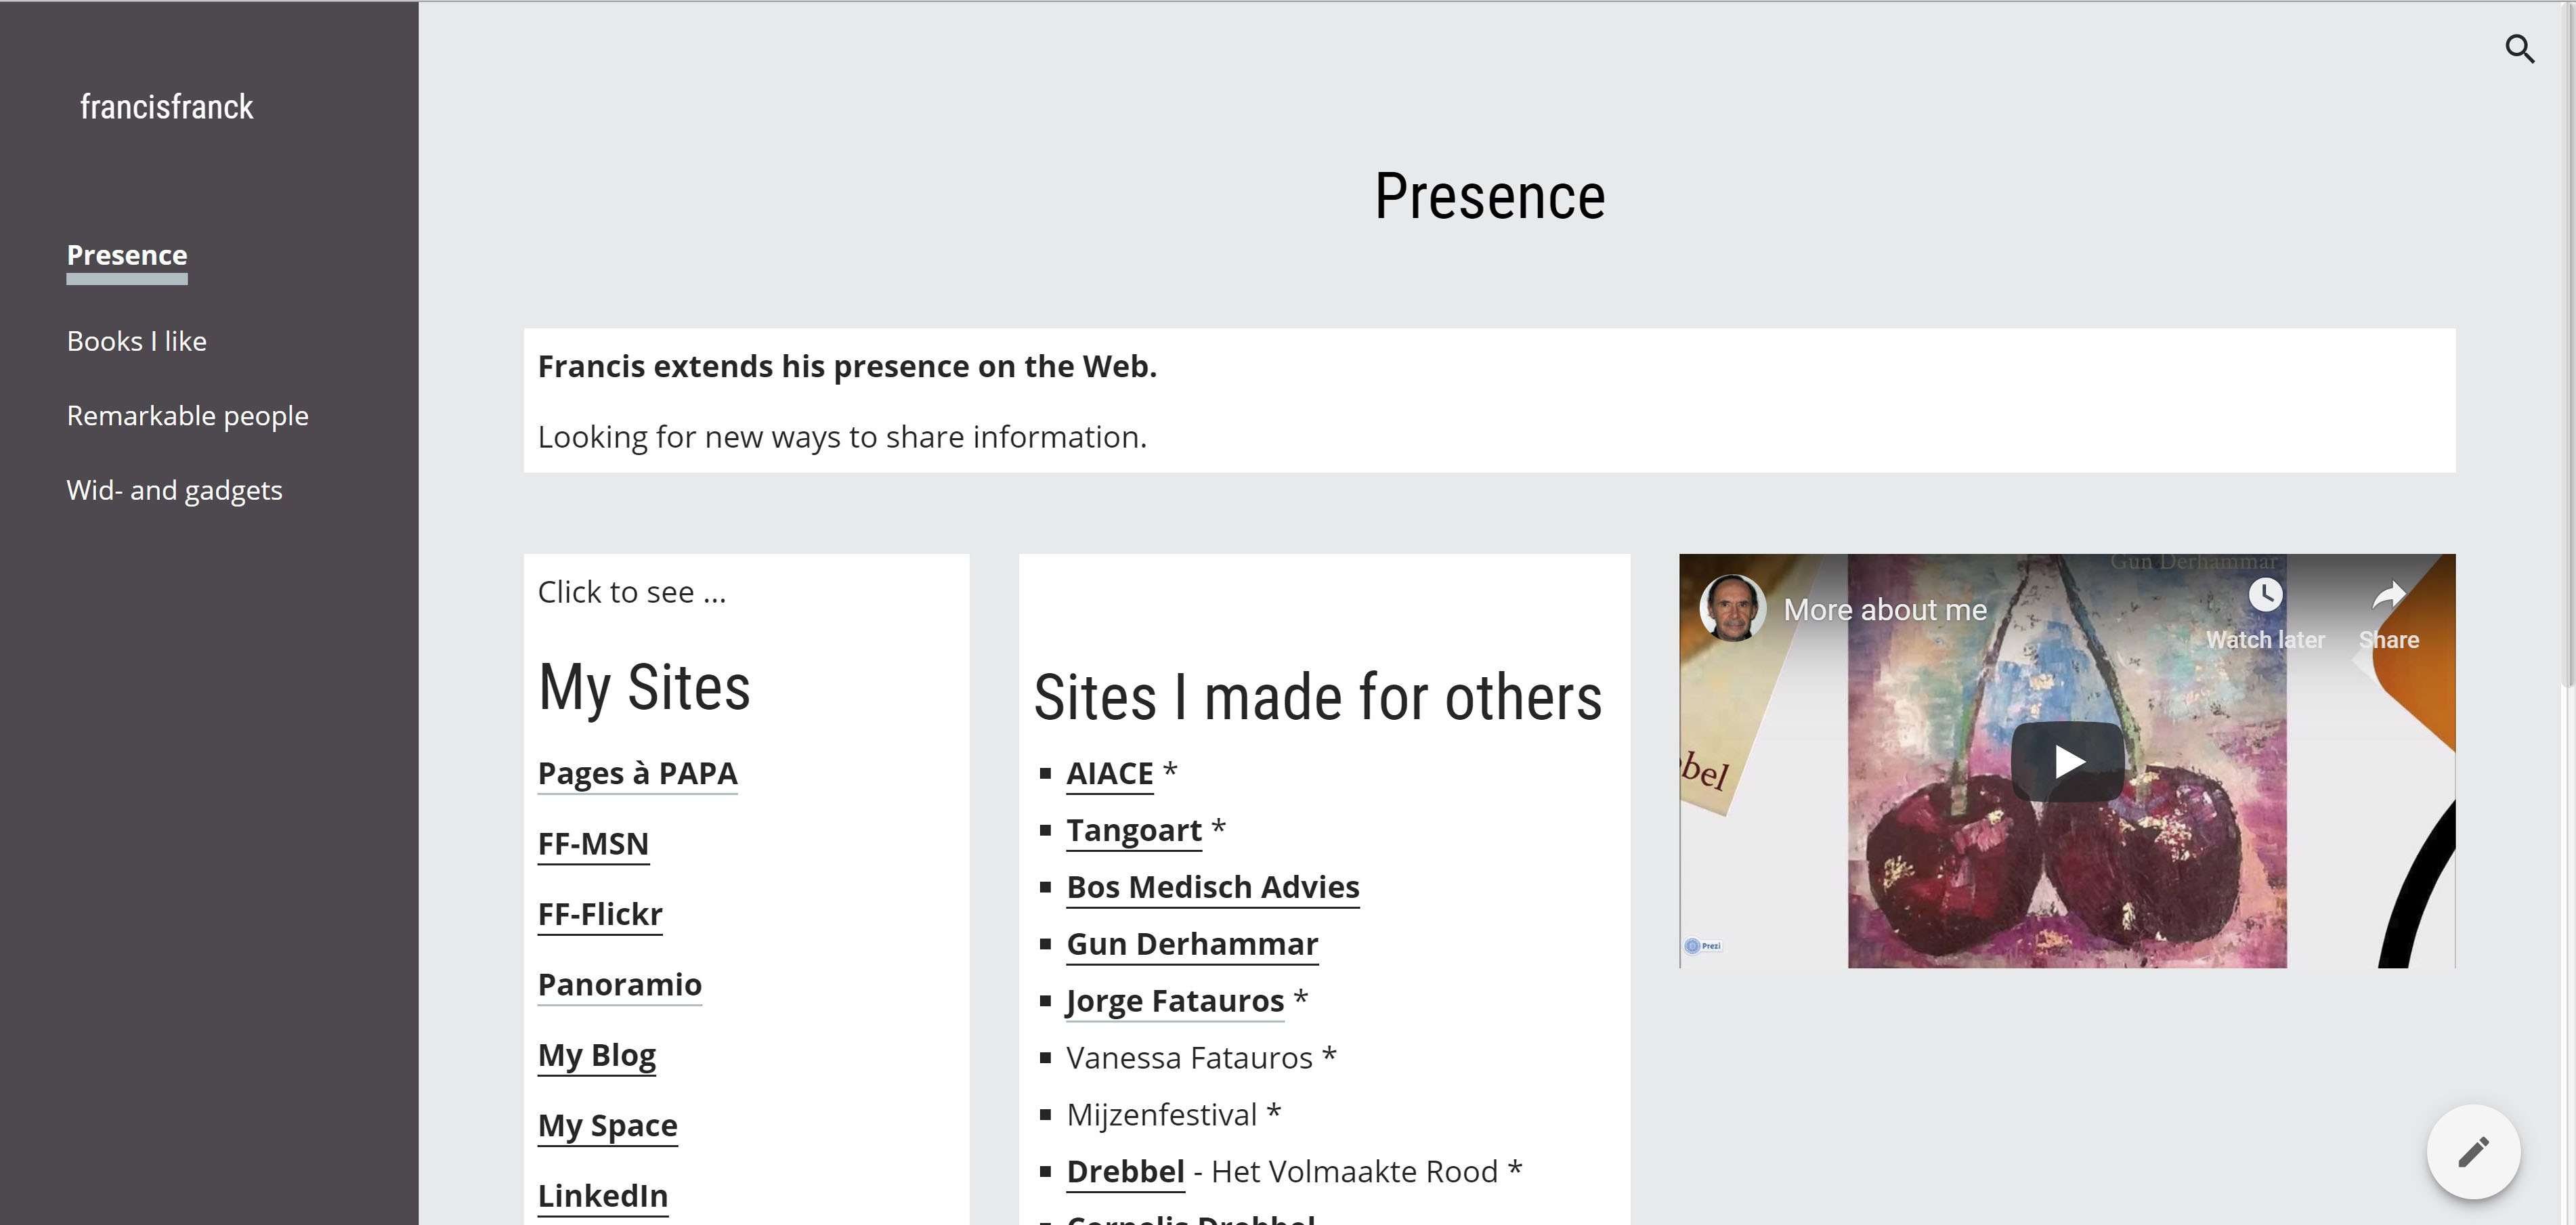Click the Prezi logo in the video
The width and height of the screenshot is (2576, 1225).
point(1702,946)
